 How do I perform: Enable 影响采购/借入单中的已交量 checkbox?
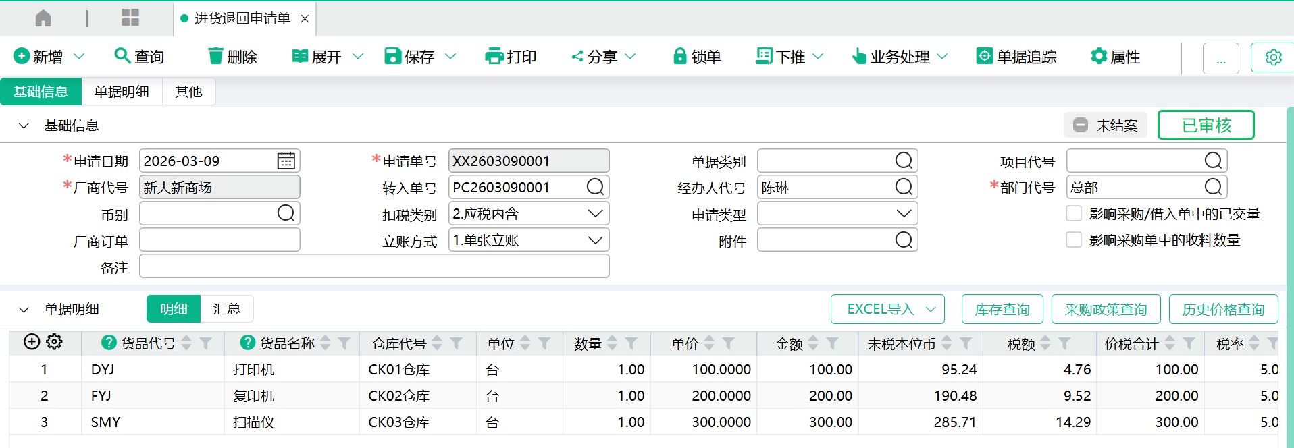(1074, 214)
